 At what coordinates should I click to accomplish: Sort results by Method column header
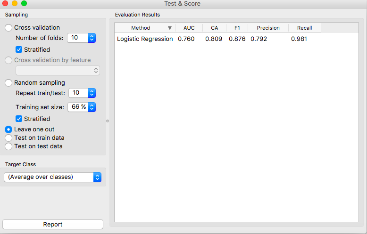pyautogui.click(x=141, y=28)
